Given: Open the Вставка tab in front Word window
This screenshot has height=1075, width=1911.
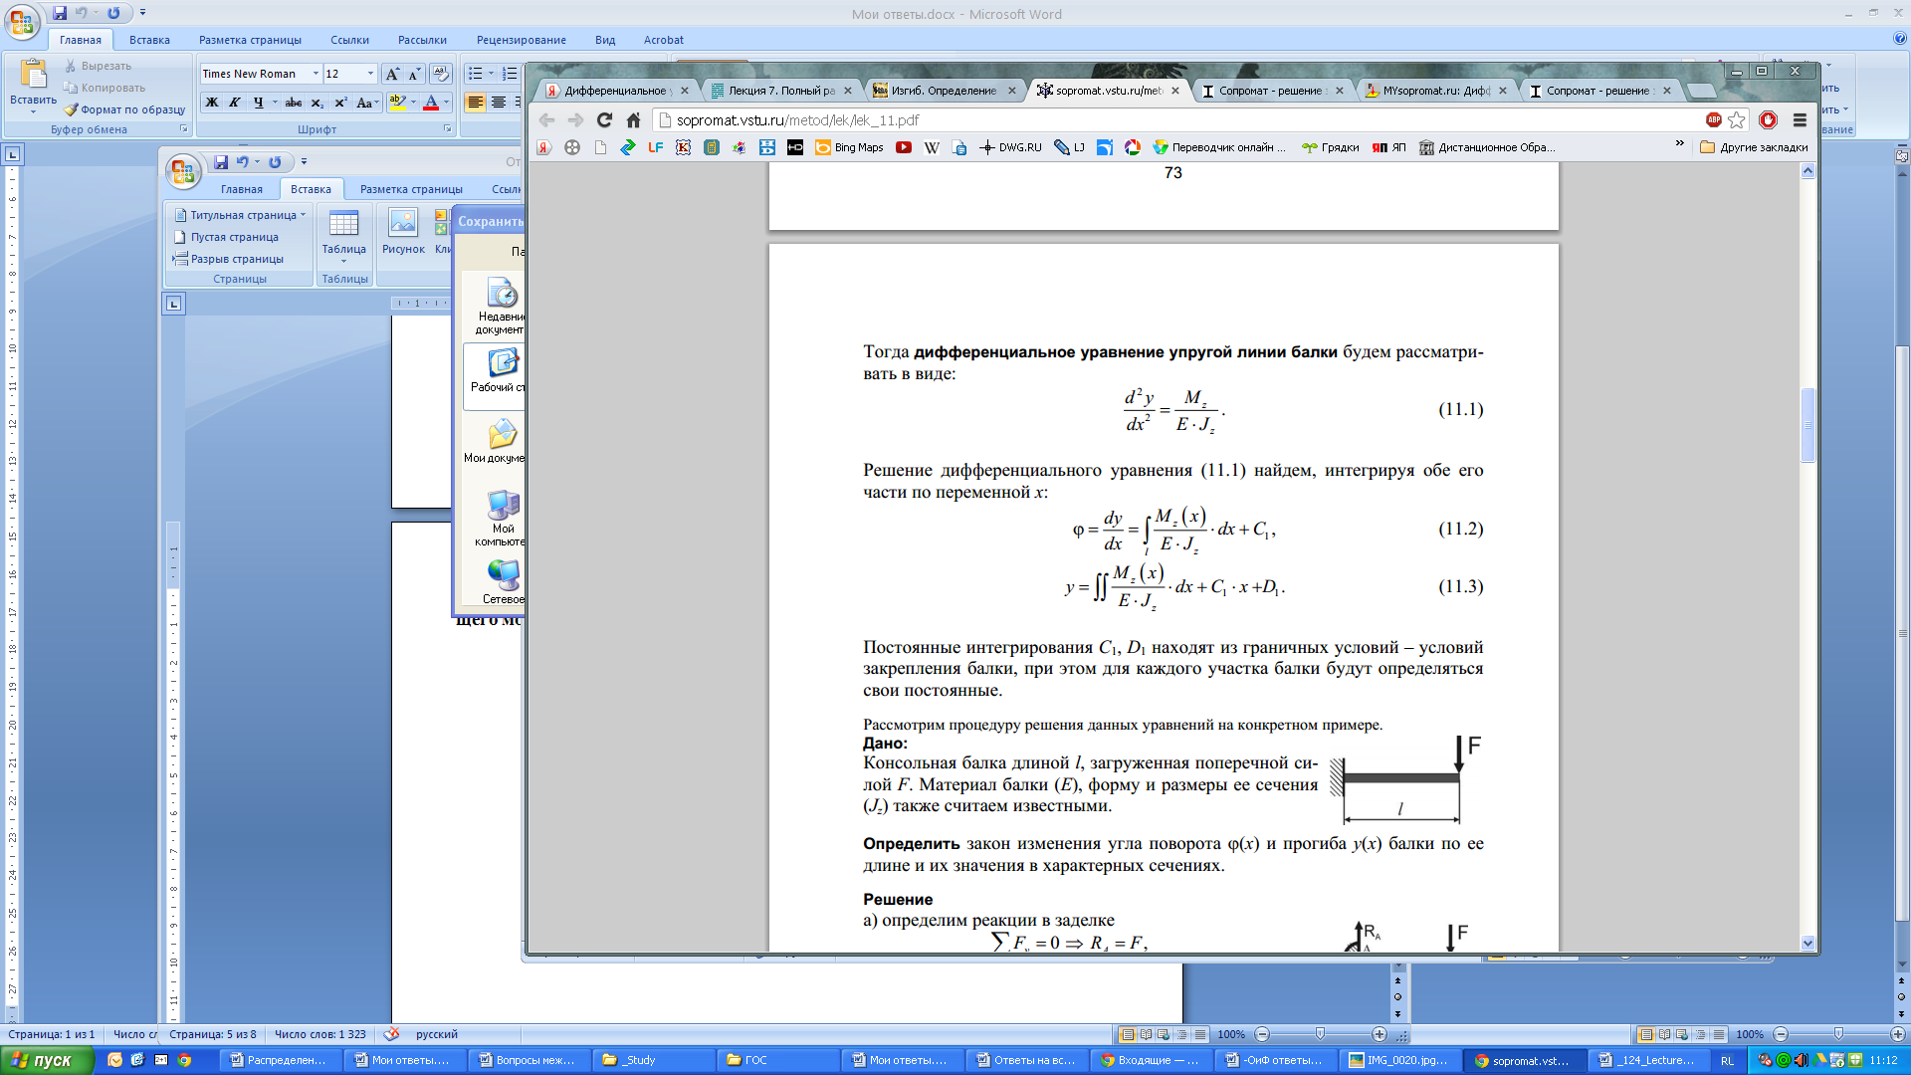Looking at the screenshot, I should pyautogui.click(x=311, y=189).
